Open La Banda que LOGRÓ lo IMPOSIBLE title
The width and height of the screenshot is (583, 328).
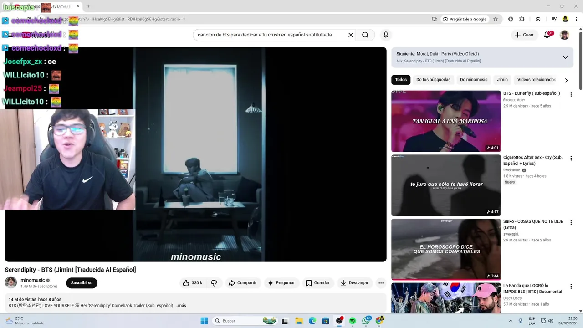(532, 288)
